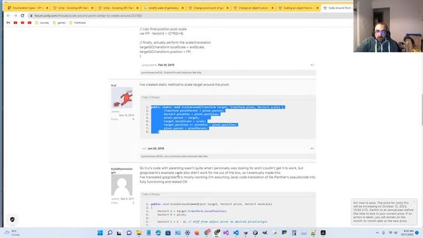Switch to the Change an object's pivot tab
The width and height of the screenshot is (423, 238).
pos(253,8)
